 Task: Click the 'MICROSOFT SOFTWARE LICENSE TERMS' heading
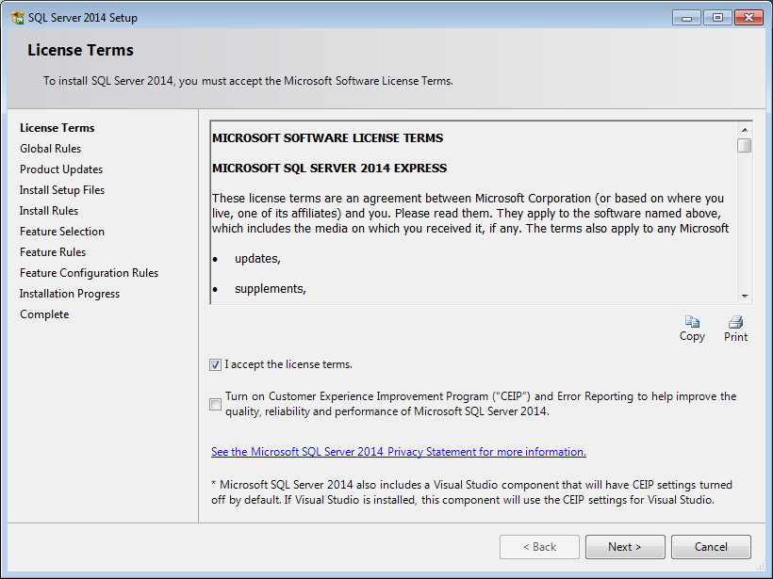(x=328, y=138)
